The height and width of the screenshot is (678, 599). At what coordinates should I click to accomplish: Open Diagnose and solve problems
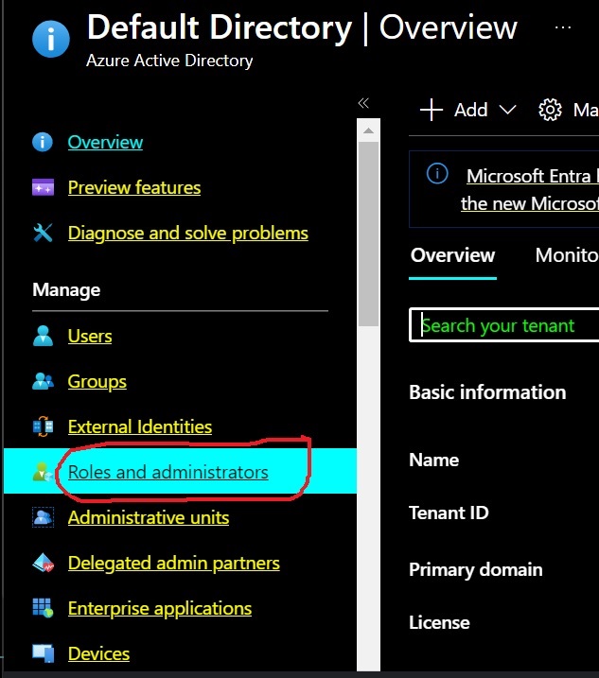pos(187,233)
